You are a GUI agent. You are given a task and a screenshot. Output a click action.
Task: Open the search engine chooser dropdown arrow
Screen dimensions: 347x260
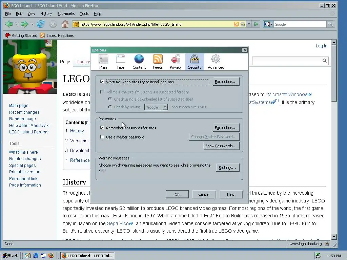(x=271, y=24)
